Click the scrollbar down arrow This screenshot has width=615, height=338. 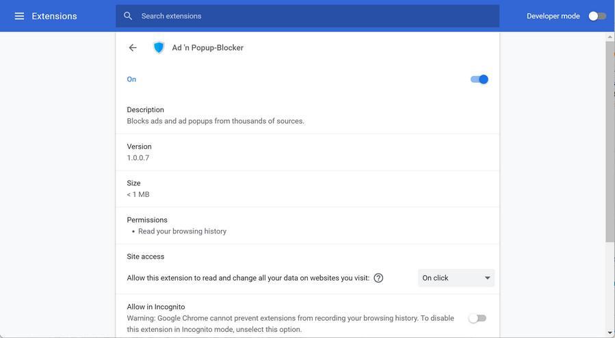point(610,333)
